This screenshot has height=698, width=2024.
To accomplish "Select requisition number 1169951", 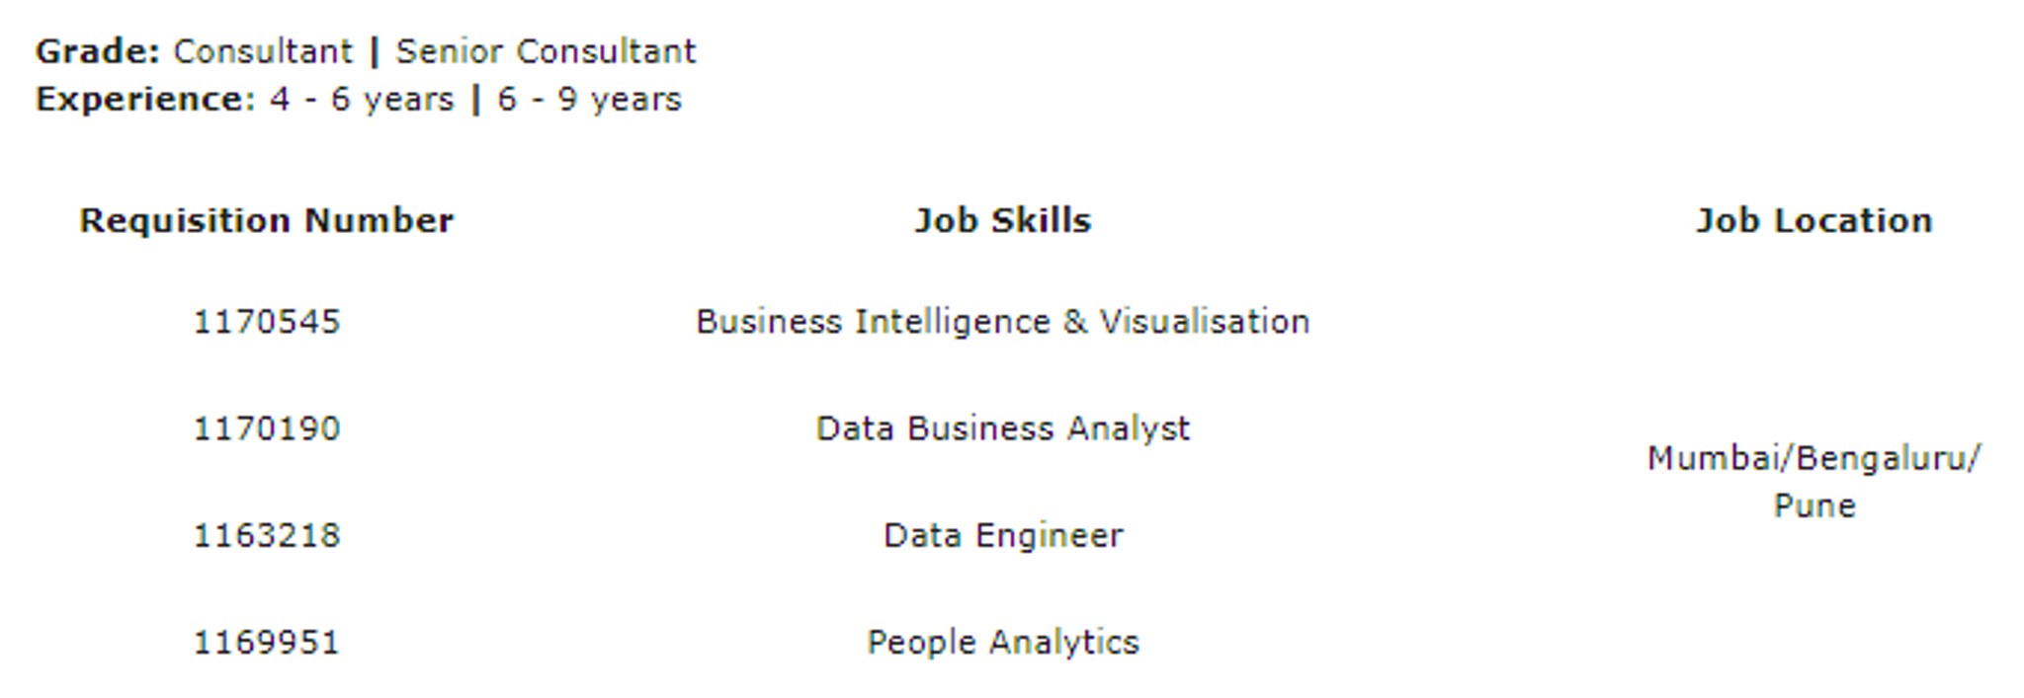I will pyautogui.click(x=267, y=643).
